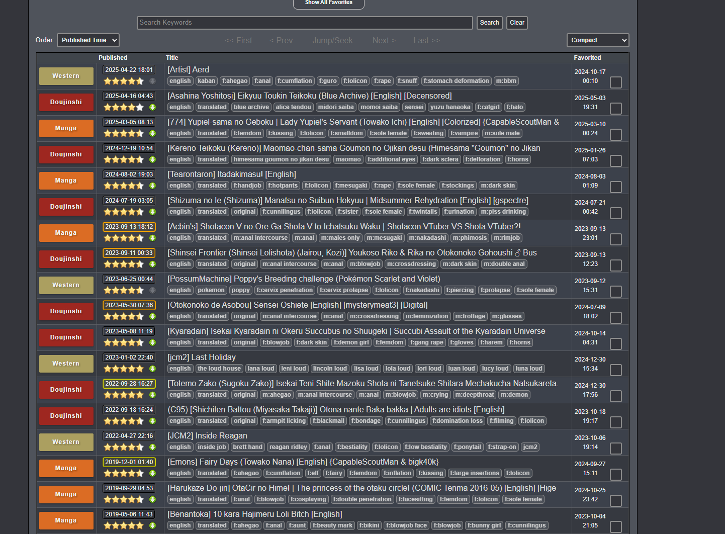Go to the < Prev page link
The width and height of the screenshot is (725, 534).
281,41
